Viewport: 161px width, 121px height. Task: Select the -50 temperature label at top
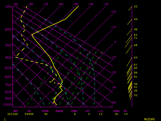click(75, 4)
